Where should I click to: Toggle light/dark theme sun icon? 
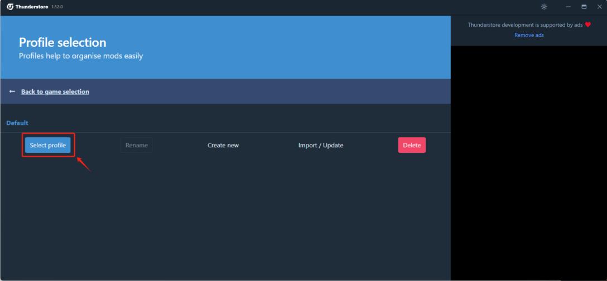(x=544, y=7)
